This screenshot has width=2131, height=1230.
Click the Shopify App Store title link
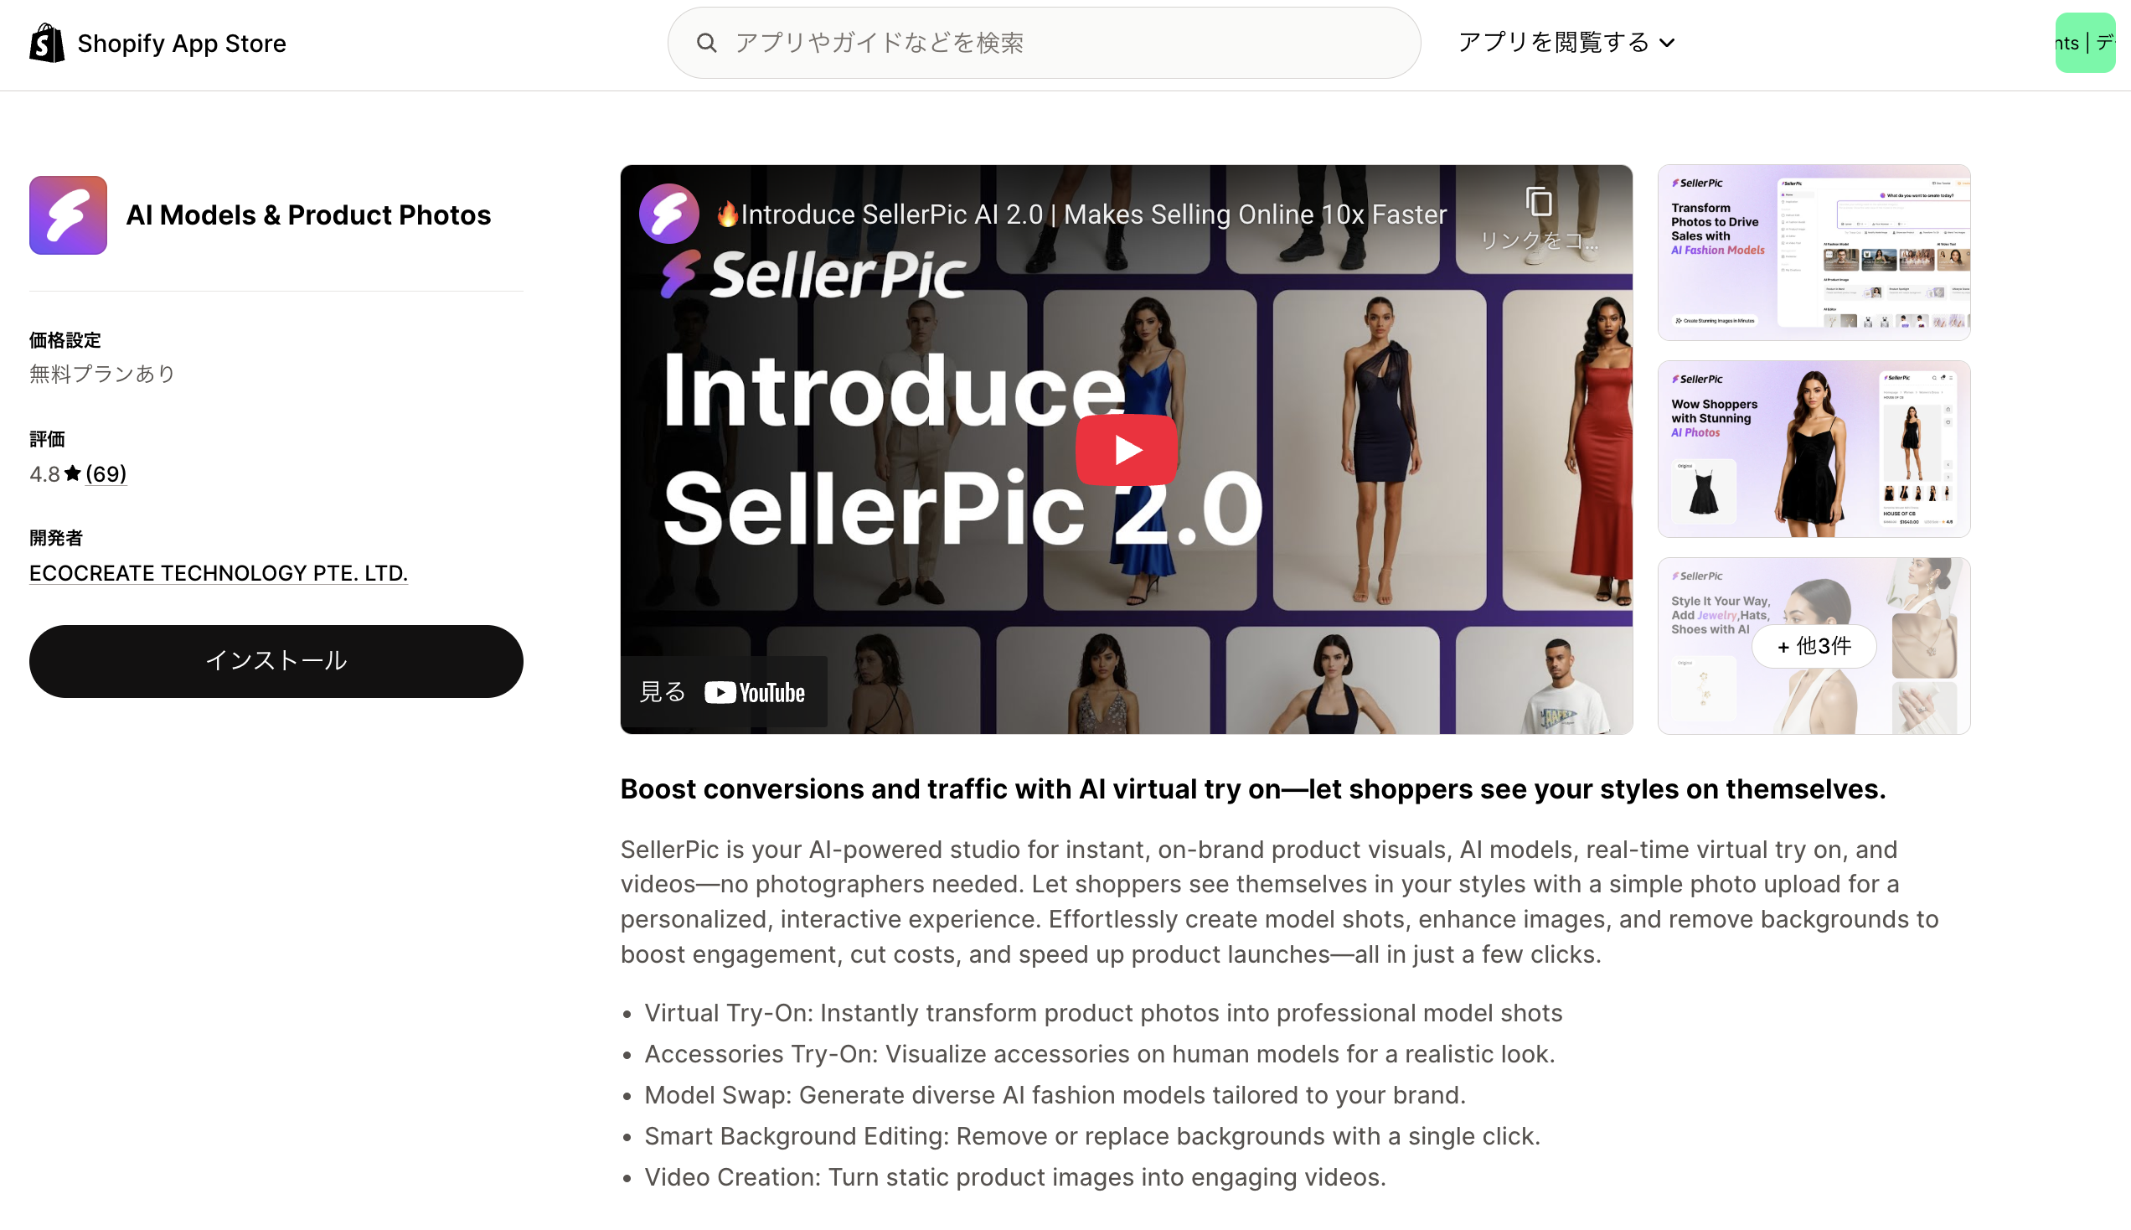pos(182,43)
